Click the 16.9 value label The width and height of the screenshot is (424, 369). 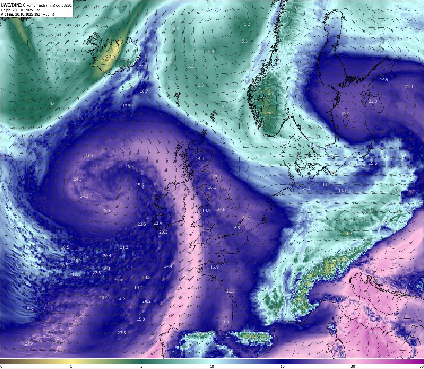(214, 267)
